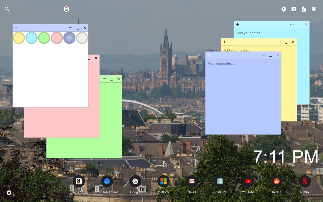Viewport: 323px width, 202px height.
Task: Add a note from the cyan note's plus
Action: click(237, 24)
